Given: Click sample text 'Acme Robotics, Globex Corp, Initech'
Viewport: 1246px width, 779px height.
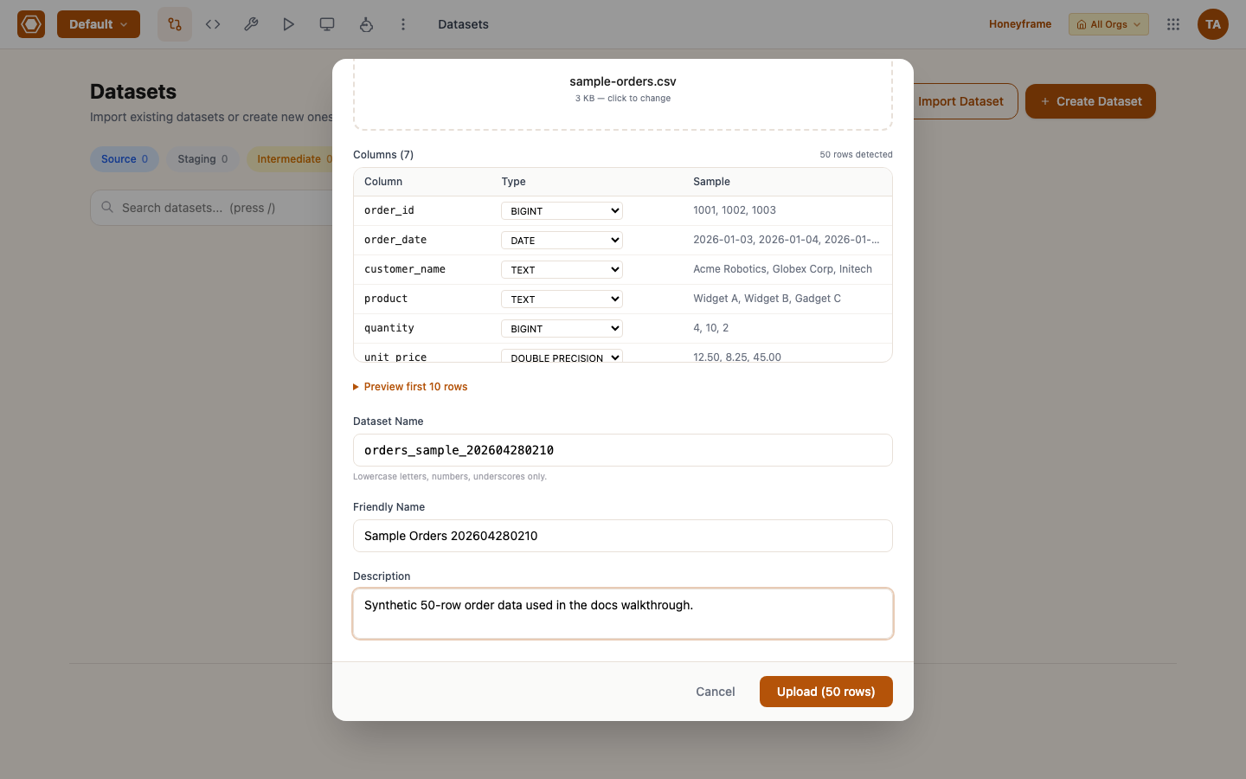Looking at the screenshot, I should [782, 269].
